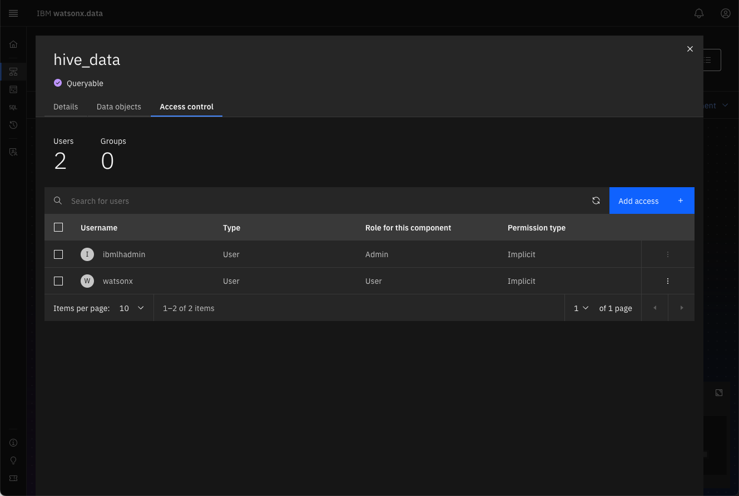Click the list view button behind the dialog
The height and width of the screenshot is (496, 739).
(x=712, y=60)
